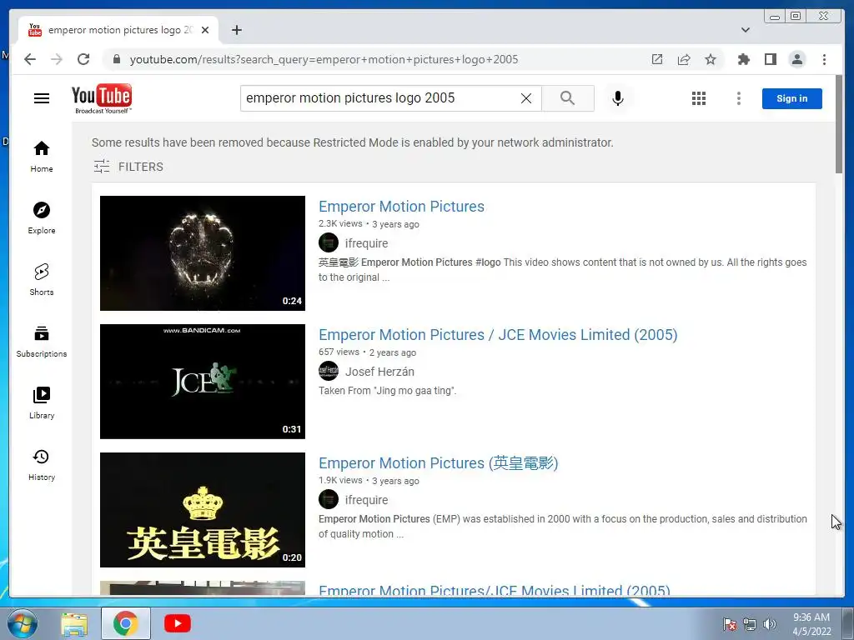This screenshot has width=854, height=640.
Task: Click the open-in-app icon in address bar
Action: [657, 59]
